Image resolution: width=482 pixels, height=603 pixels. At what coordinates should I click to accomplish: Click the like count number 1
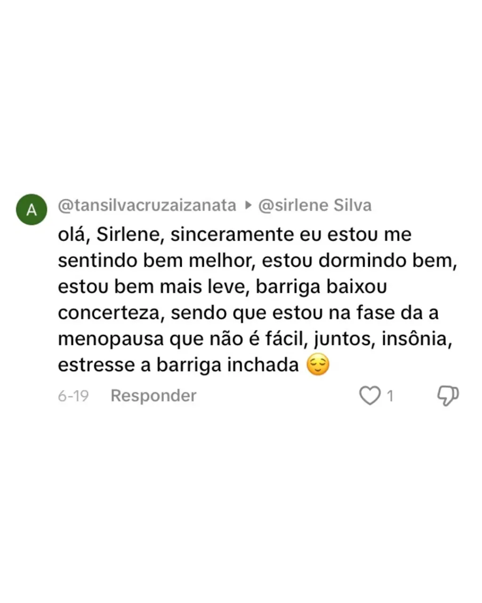pyautogui.click(x=390, y=396)
